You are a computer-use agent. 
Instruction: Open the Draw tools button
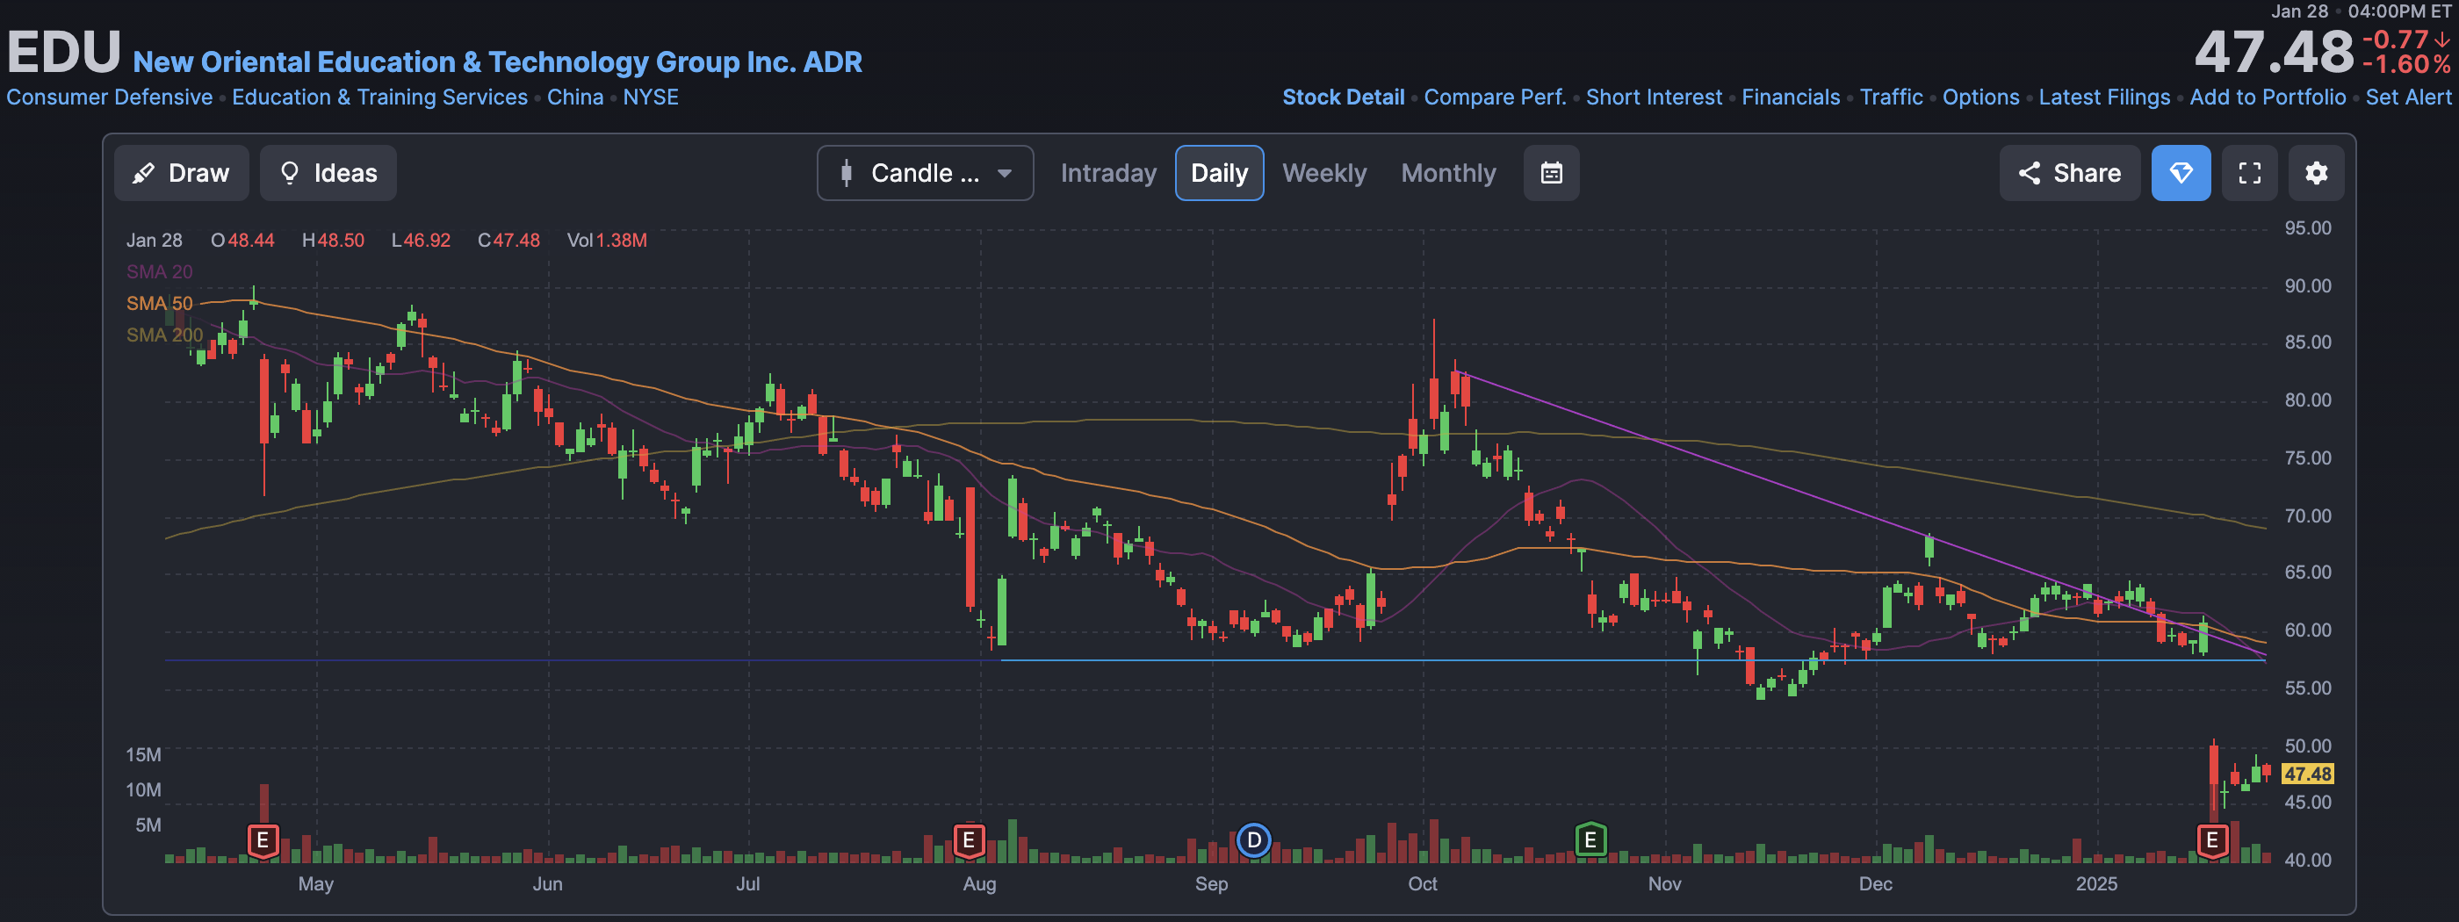[x=182, y=173]
